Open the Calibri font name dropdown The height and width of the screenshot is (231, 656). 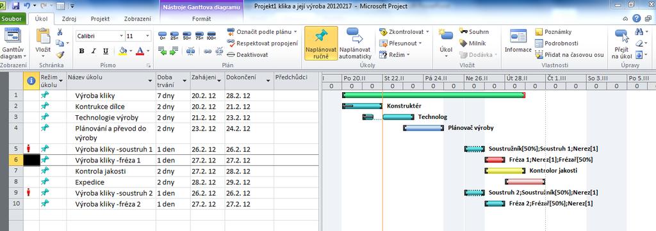(121, 36)
